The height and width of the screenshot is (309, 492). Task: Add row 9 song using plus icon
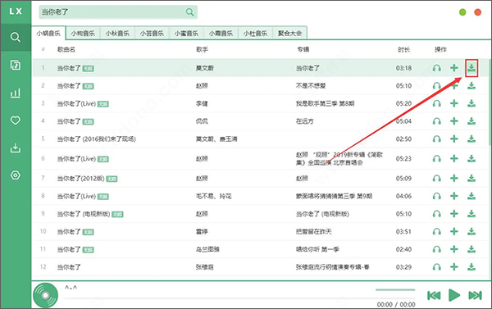pos(454,214)
